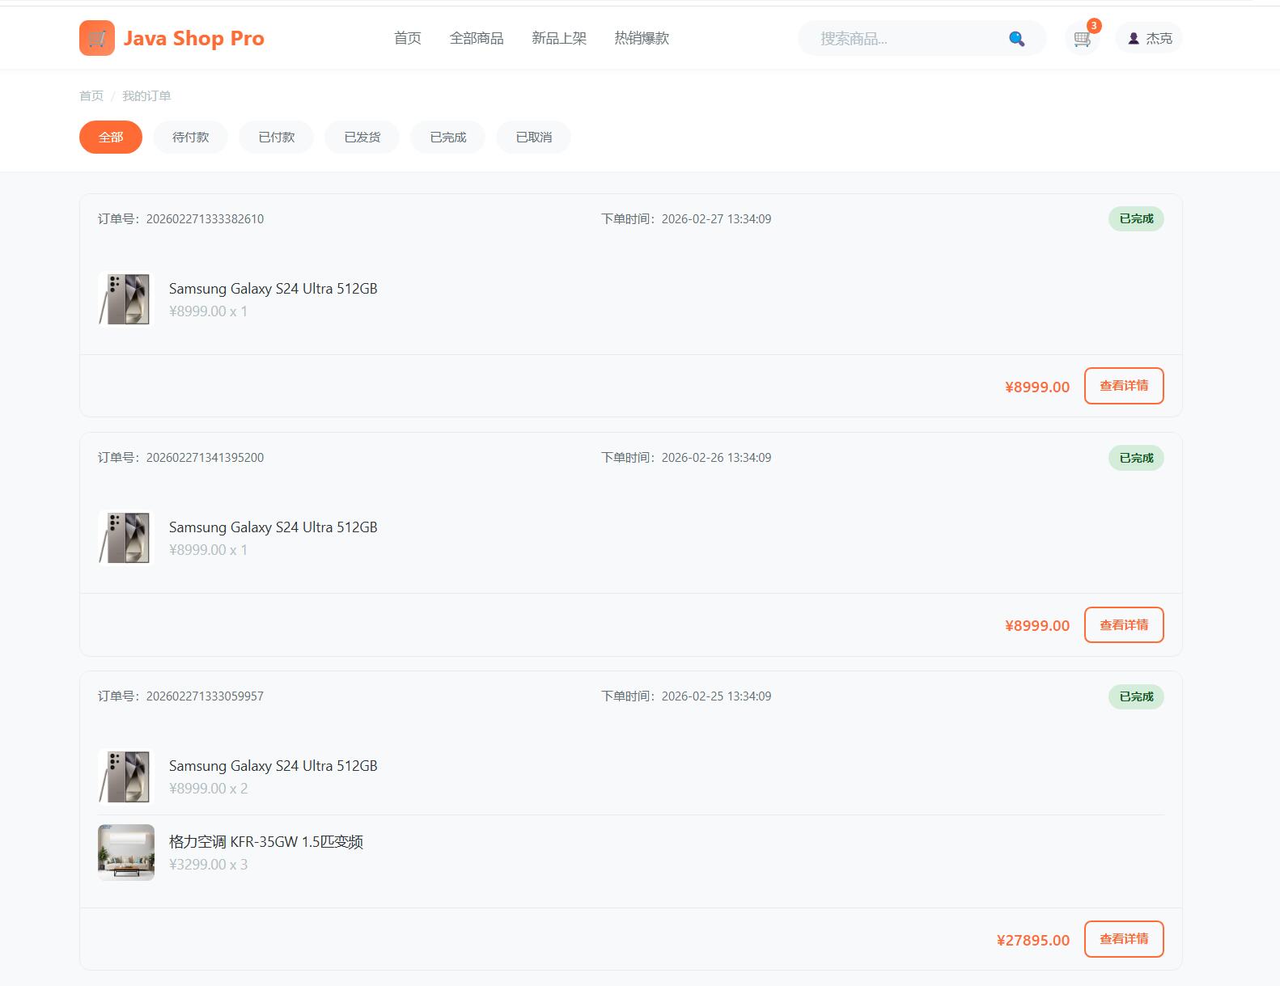Click the 格力空调 product thumbnail

[x=125, y=853]
